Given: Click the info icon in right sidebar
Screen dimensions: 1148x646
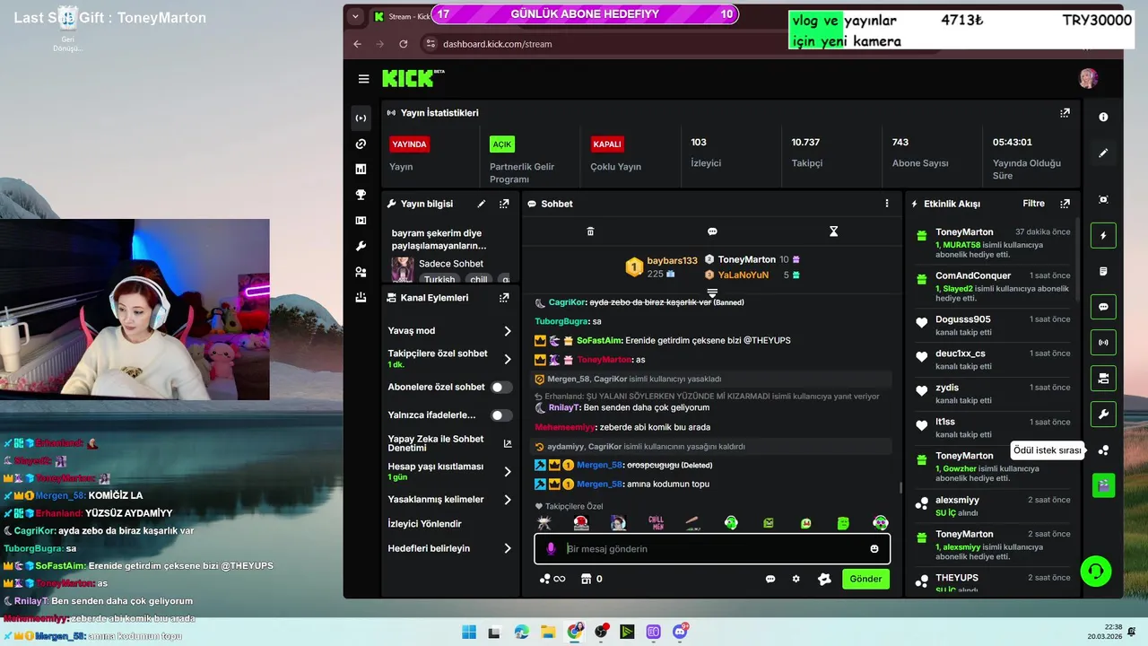Looking at the screenshot, I should point(1103,117).
